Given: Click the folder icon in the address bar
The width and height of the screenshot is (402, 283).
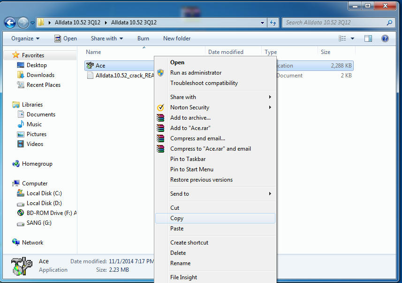Looking at the screenshot, I should pyautogui.click(x=40, y=23).
